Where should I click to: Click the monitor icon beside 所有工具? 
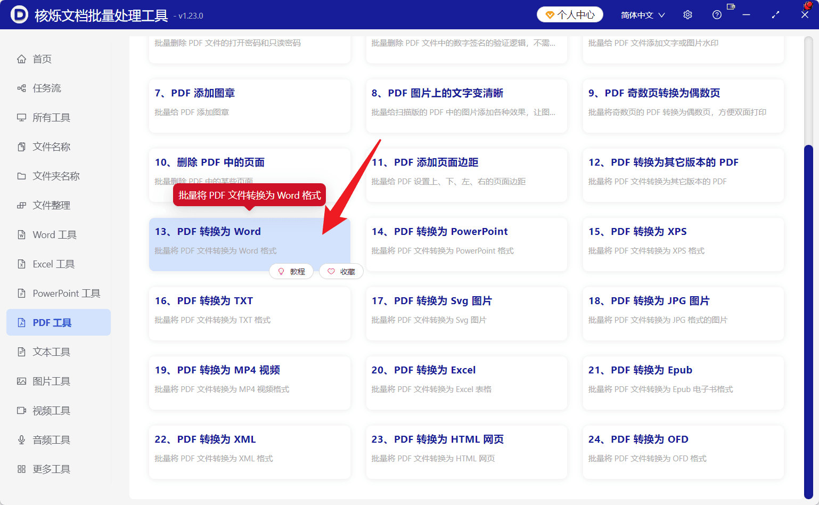coord(21,118)
